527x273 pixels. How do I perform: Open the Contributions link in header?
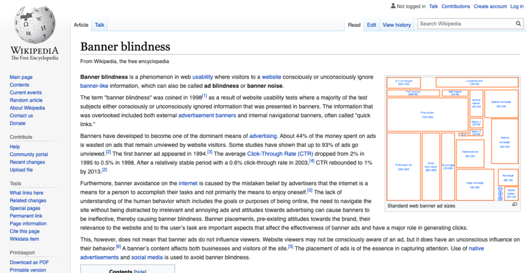click(x=455, y=7)
